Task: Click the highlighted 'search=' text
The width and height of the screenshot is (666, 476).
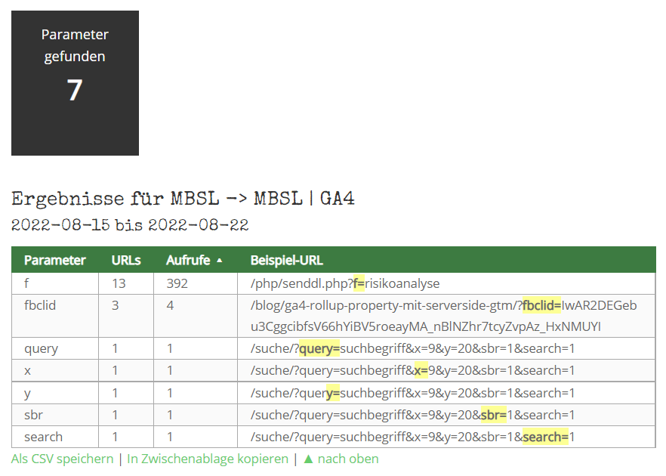Action: (545, 437)
